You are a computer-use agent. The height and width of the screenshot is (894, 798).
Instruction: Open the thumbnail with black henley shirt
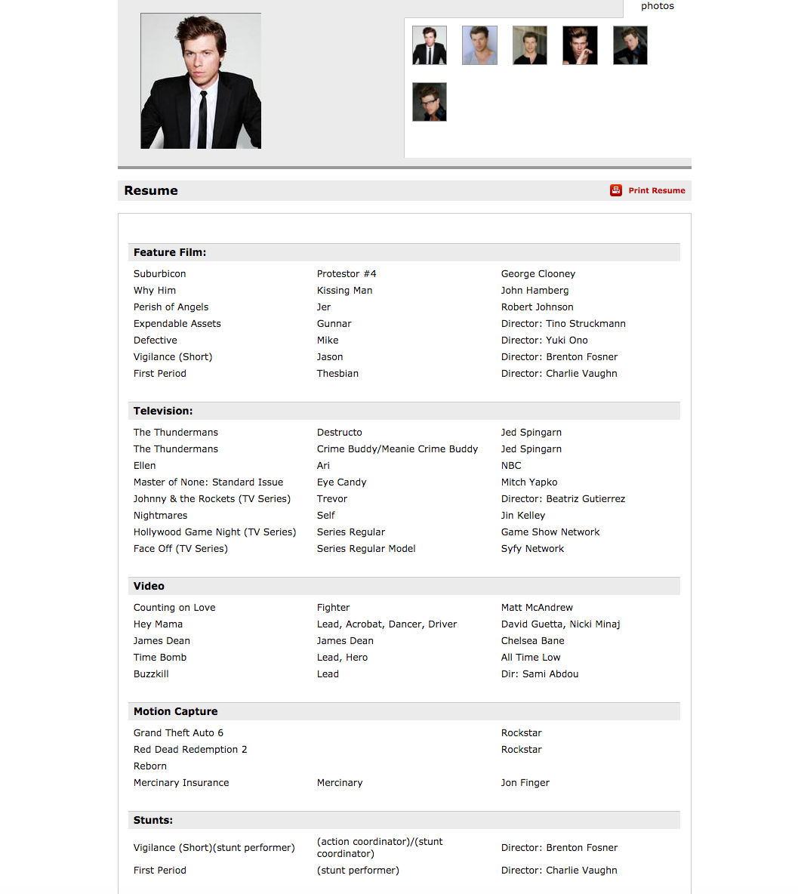(x=530, y=45)
